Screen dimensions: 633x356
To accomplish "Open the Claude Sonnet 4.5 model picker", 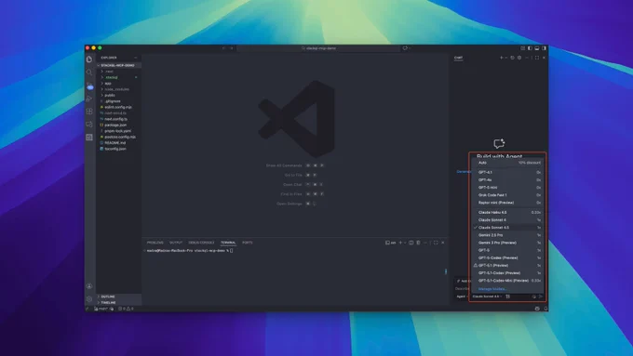I will click(487, 297).
